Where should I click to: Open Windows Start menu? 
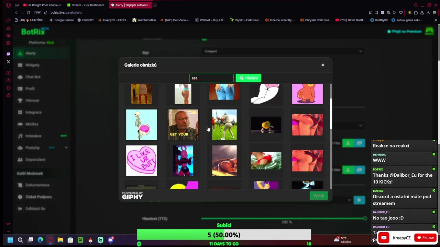(x=10, y=240)
